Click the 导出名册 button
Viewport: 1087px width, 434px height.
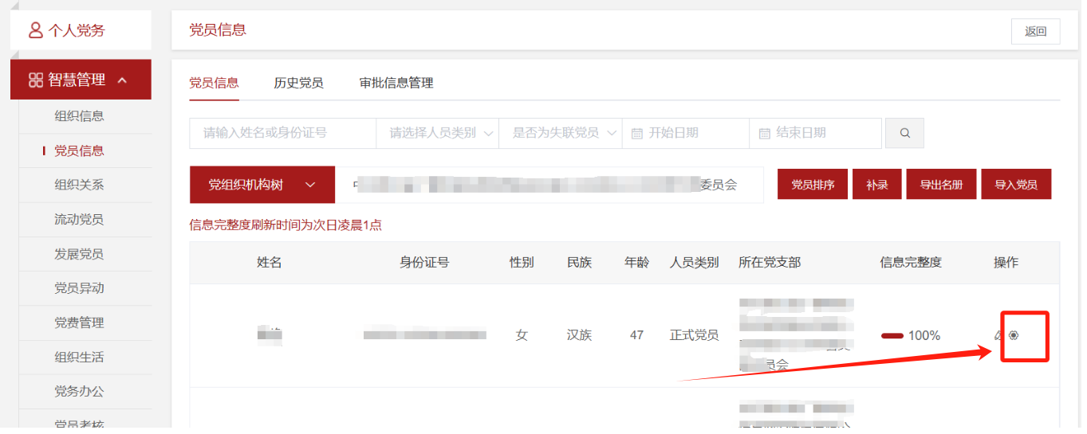pyautogui.click(x=941, y=185)
